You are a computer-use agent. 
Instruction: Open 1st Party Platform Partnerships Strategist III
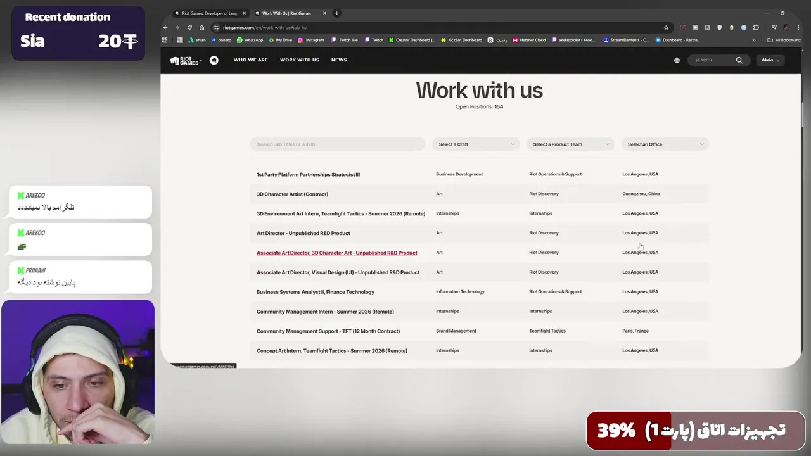click(308, 174)
